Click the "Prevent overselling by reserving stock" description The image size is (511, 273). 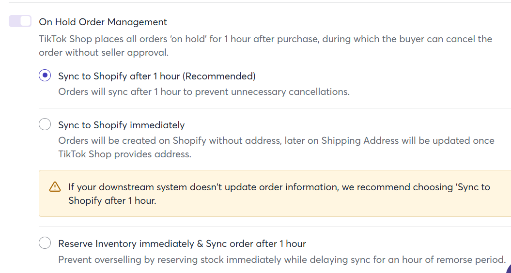click(x=282, y=259)
